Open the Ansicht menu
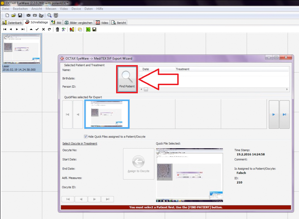This screenshot has height=219, width=299. pos(37,8)
